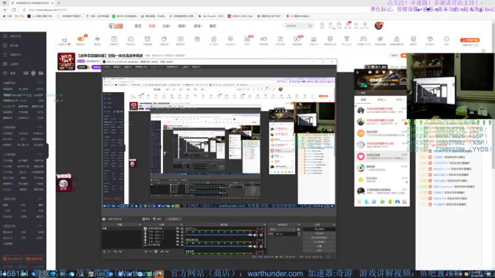
Task: Move selected OBS source up
Action: coord(162,251)
